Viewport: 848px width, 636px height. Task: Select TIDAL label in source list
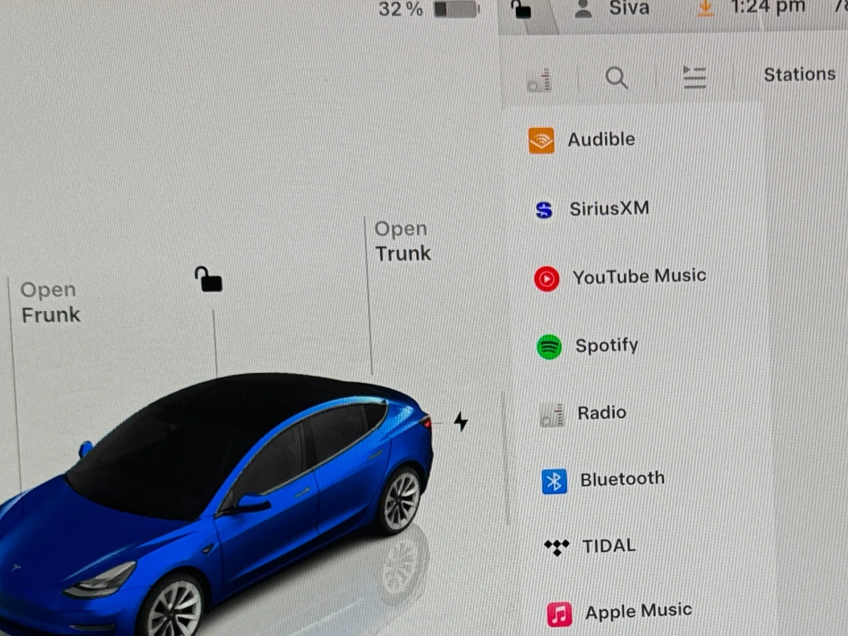pyautogui.click(x=609, y=545)
